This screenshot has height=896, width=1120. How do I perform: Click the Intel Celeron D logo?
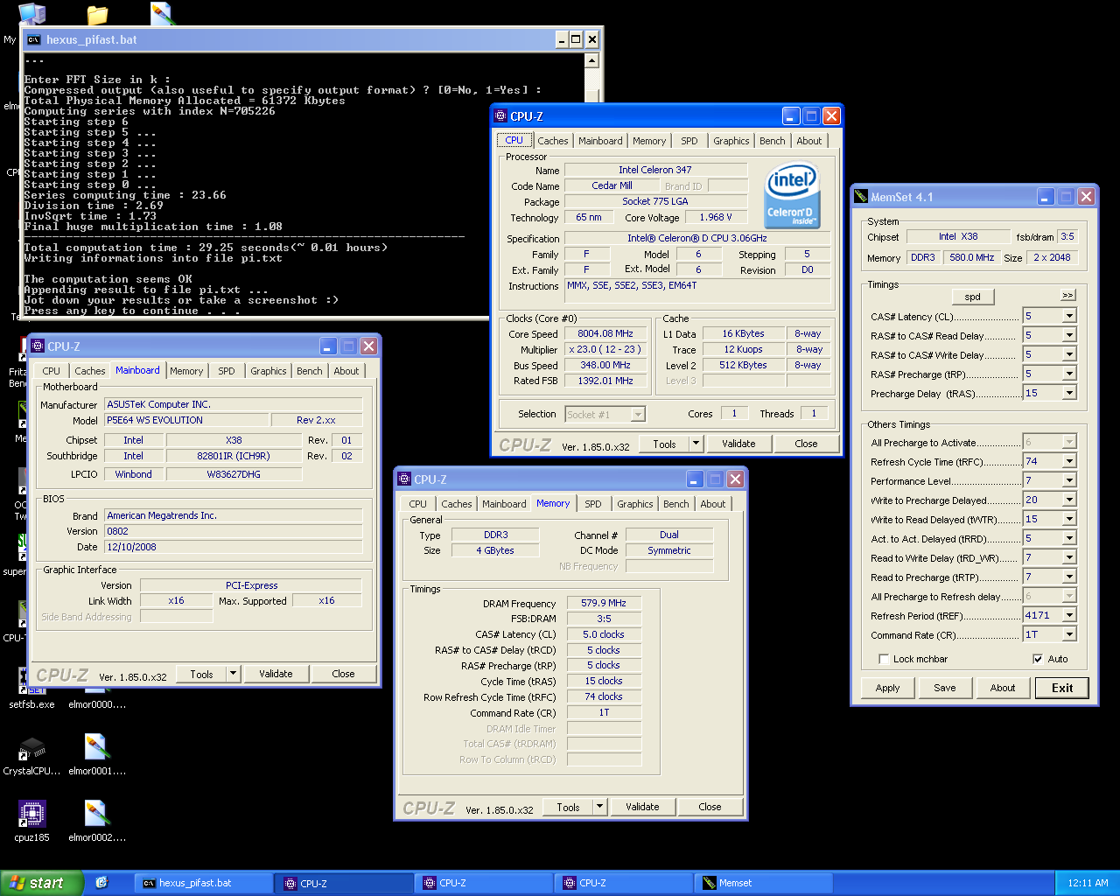pos(792,194)
